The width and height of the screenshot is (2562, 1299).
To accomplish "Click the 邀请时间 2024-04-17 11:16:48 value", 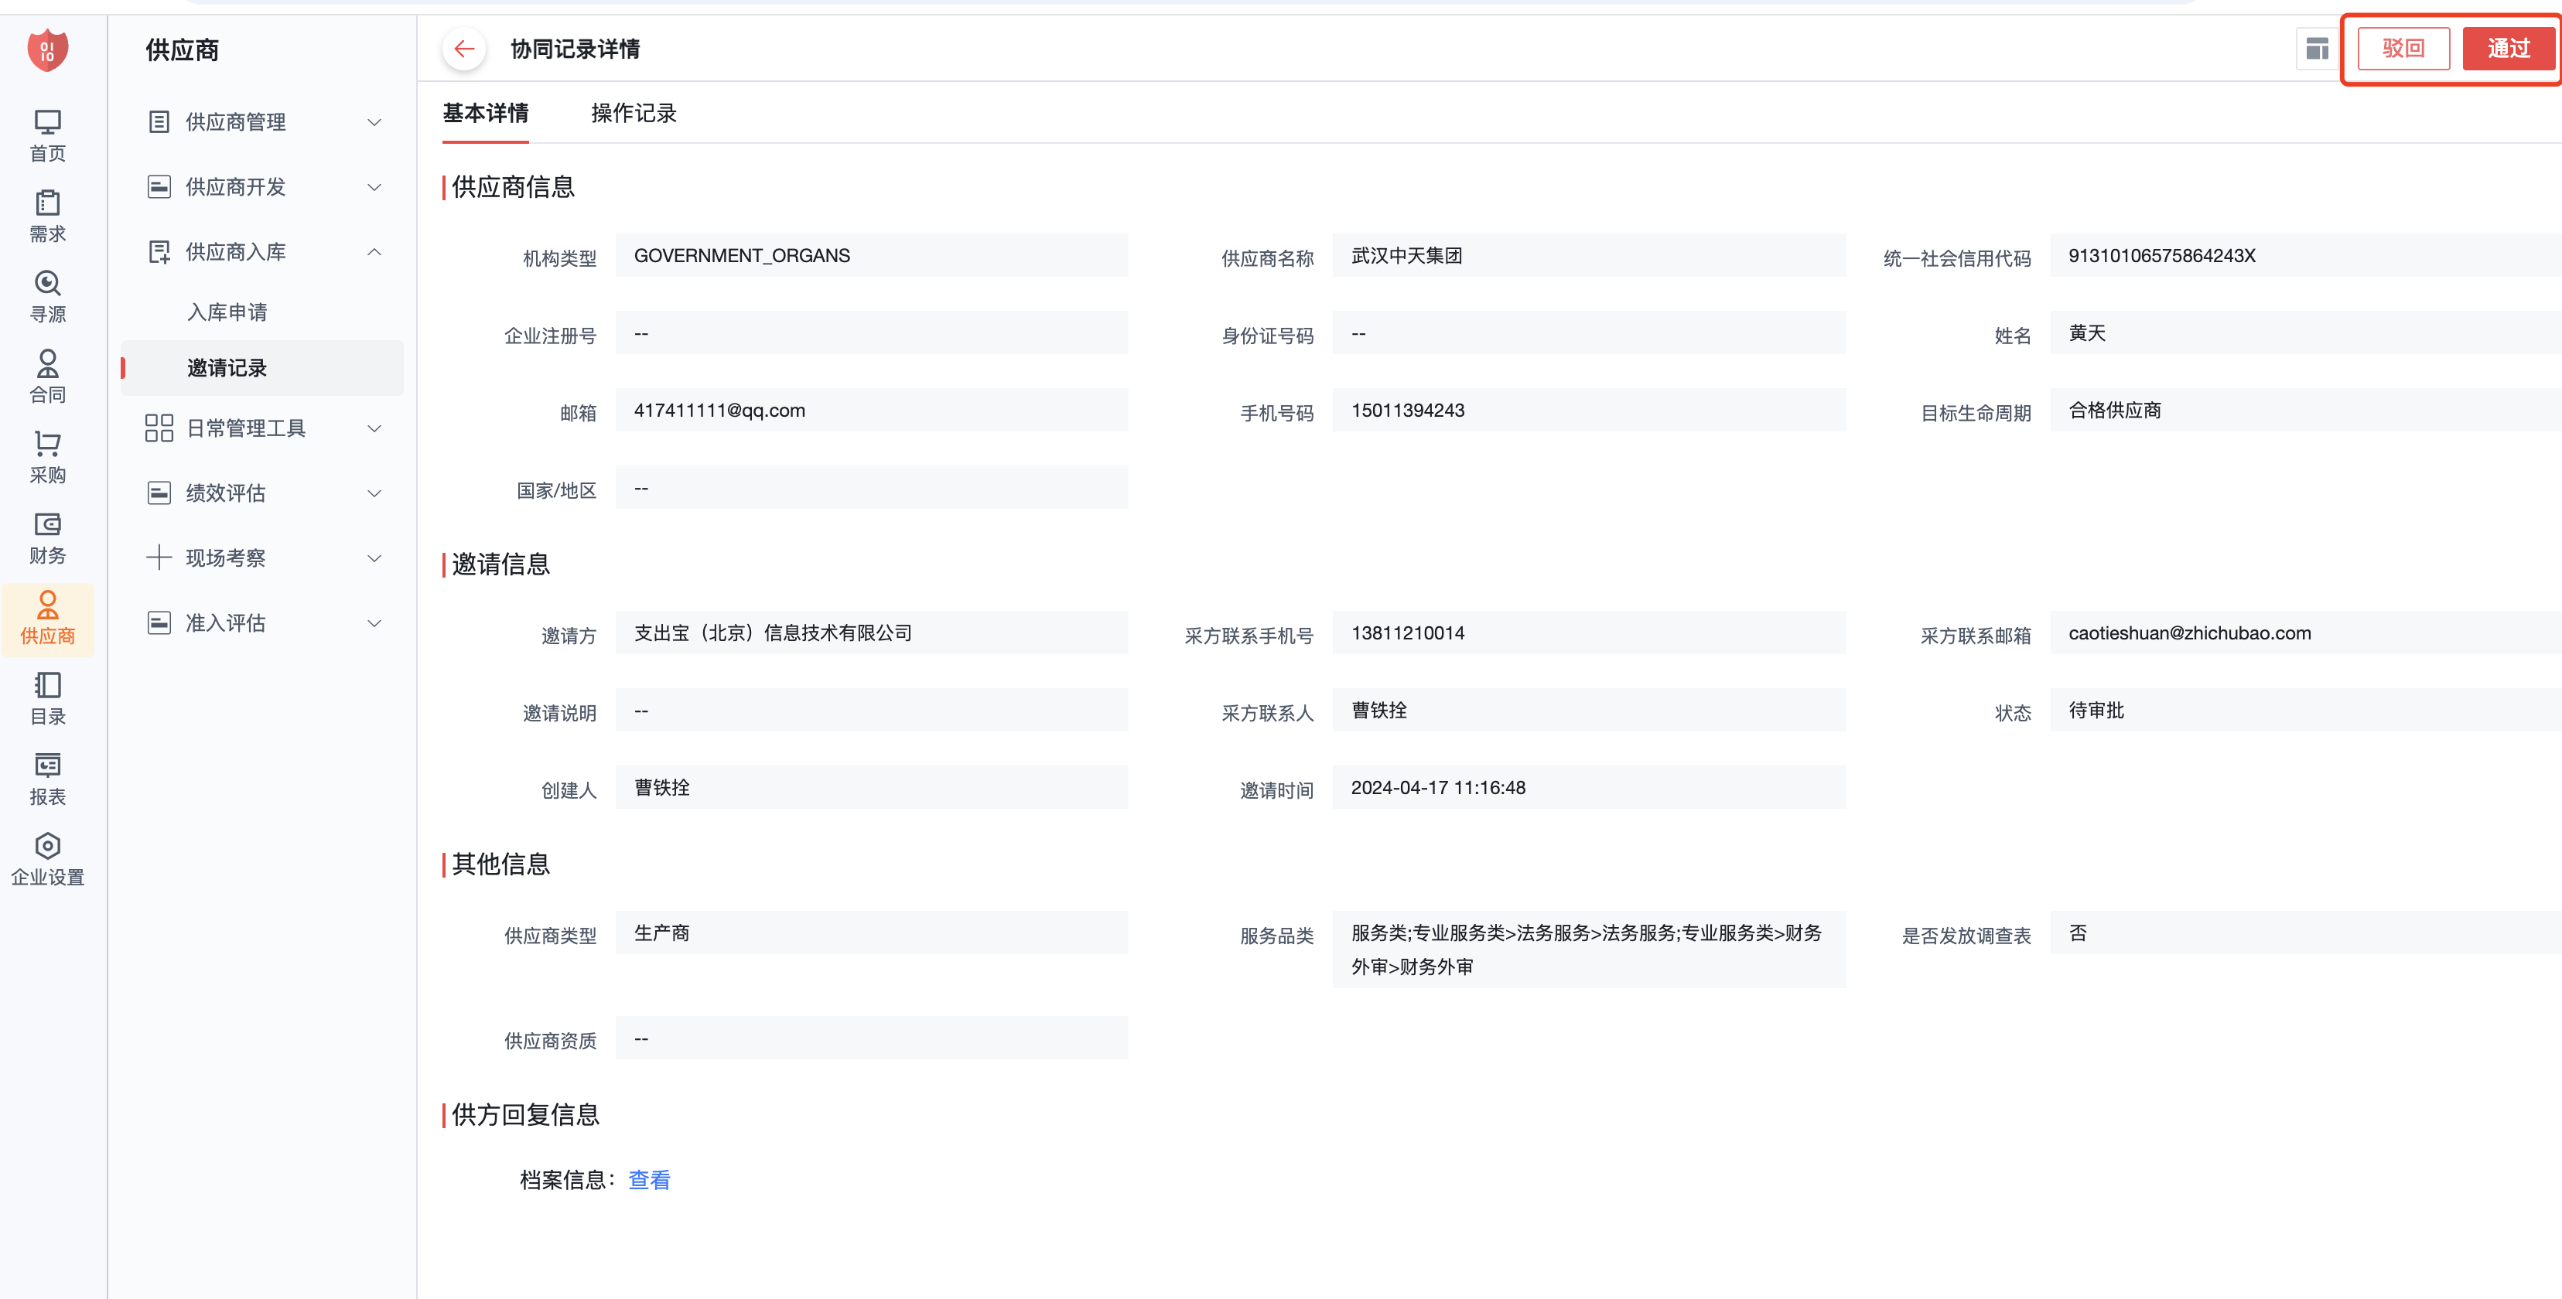I will pos(1438,787).
